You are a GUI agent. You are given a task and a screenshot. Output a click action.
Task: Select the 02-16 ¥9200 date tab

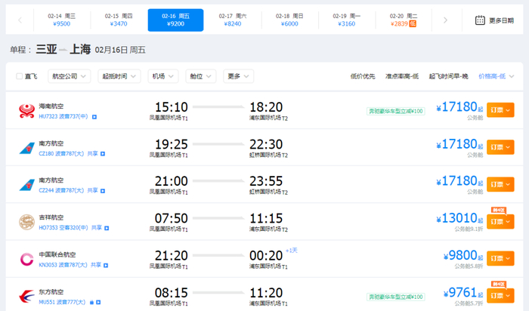click(175, 20)
